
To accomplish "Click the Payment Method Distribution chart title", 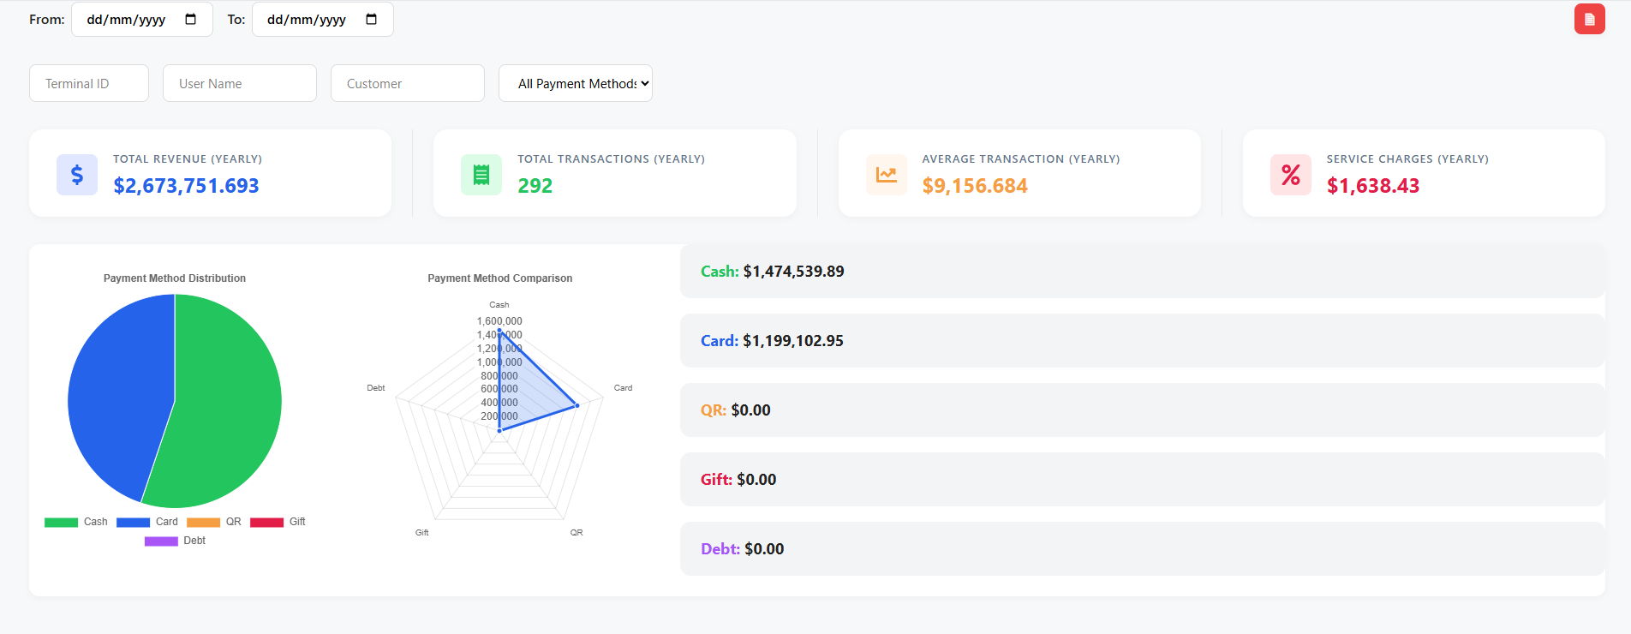I will (x=175, y=278).
